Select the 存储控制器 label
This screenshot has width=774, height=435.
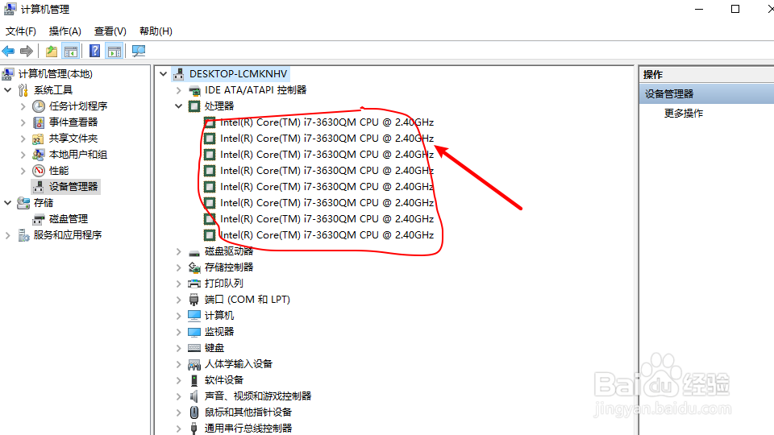[229, 267]
